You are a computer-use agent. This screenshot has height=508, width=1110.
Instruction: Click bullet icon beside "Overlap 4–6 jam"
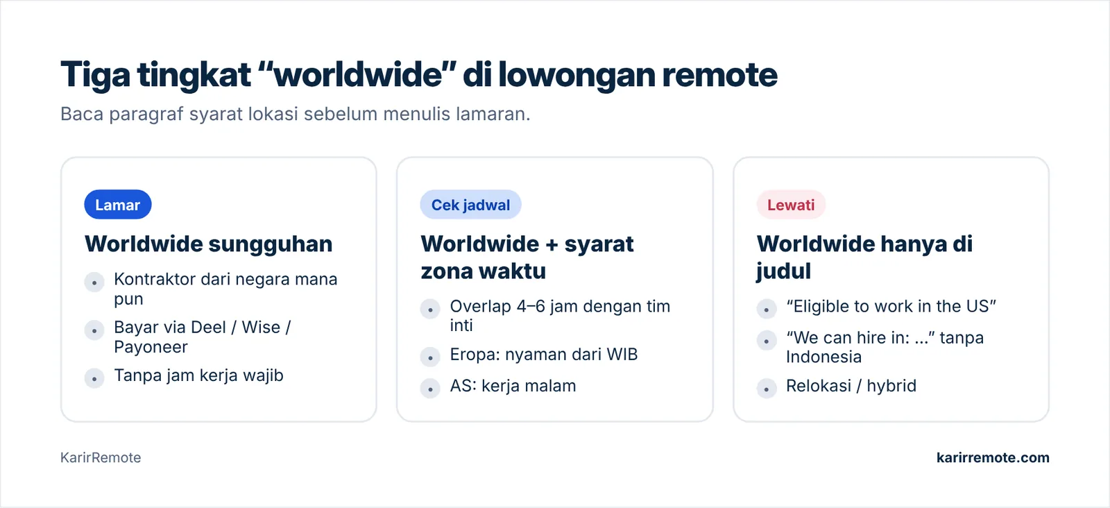[x=430, y=310]
